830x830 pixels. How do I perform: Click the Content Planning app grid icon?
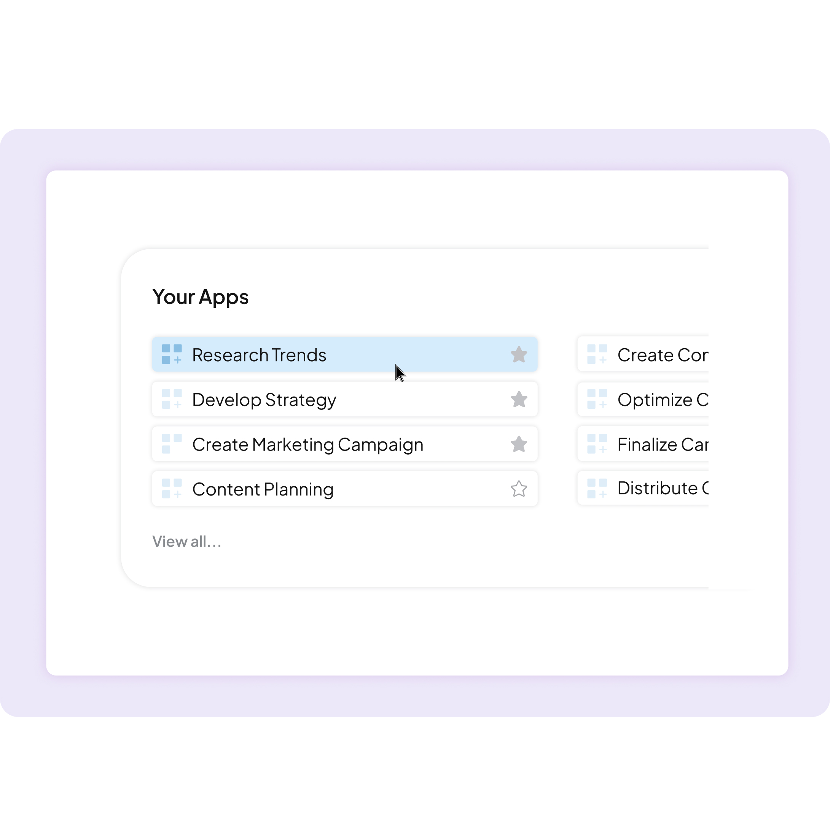click(172, 489)
